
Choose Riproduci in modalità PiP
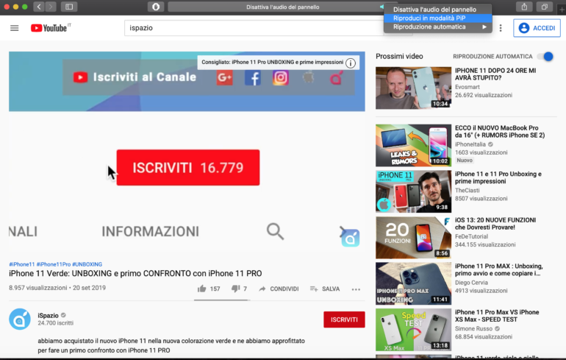click(437, 18)
